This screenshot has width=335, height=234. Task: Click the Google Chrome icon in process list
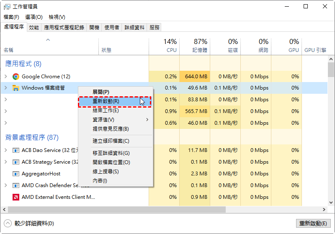click(16, 77)
